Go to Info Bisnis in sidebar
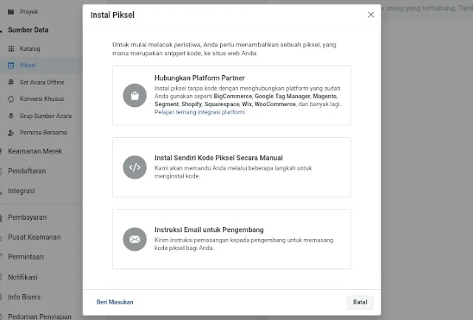Viewport: 473px width, 320px height. tap(24, 297)
